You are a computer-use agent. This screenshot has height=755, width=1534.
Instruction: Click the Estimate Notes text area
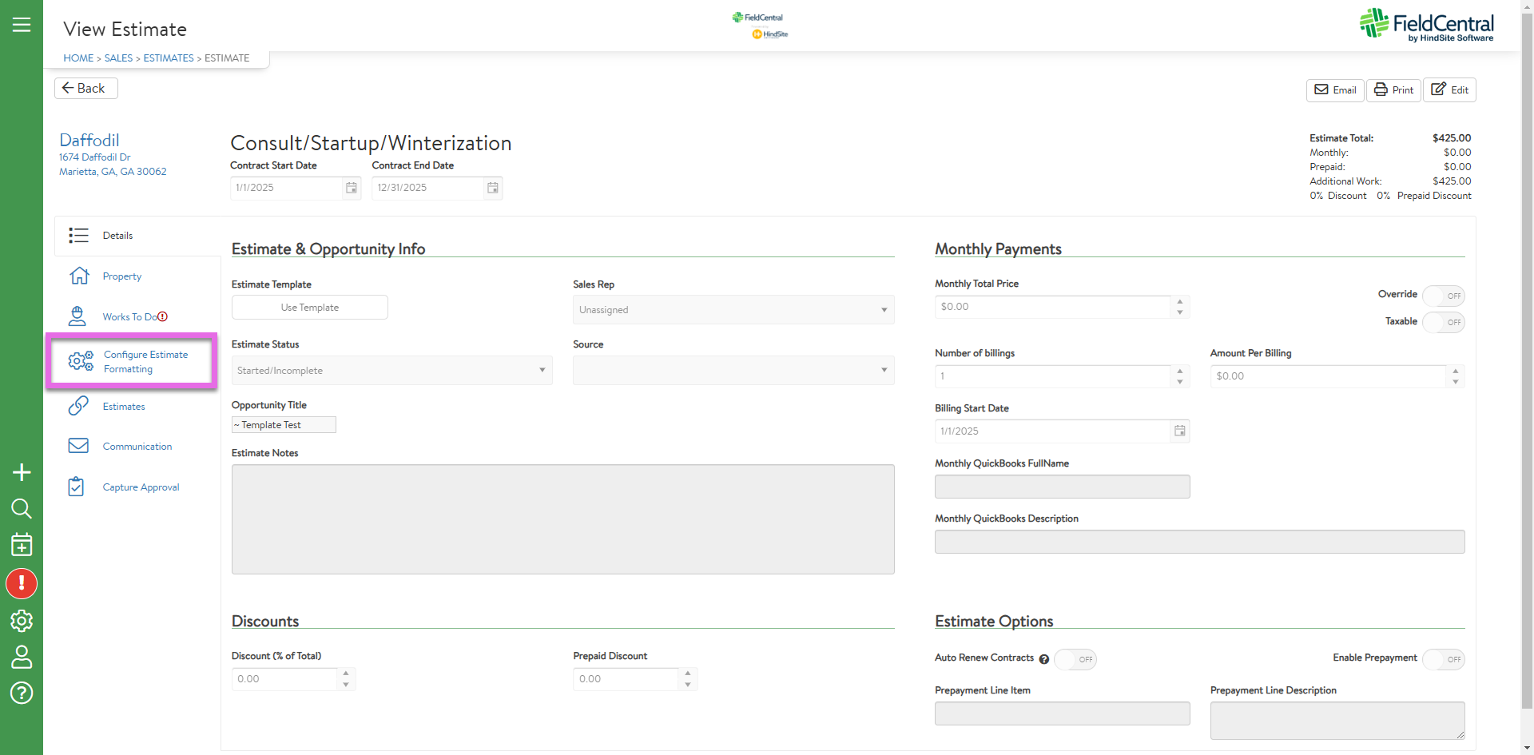(x=563, y=519)
